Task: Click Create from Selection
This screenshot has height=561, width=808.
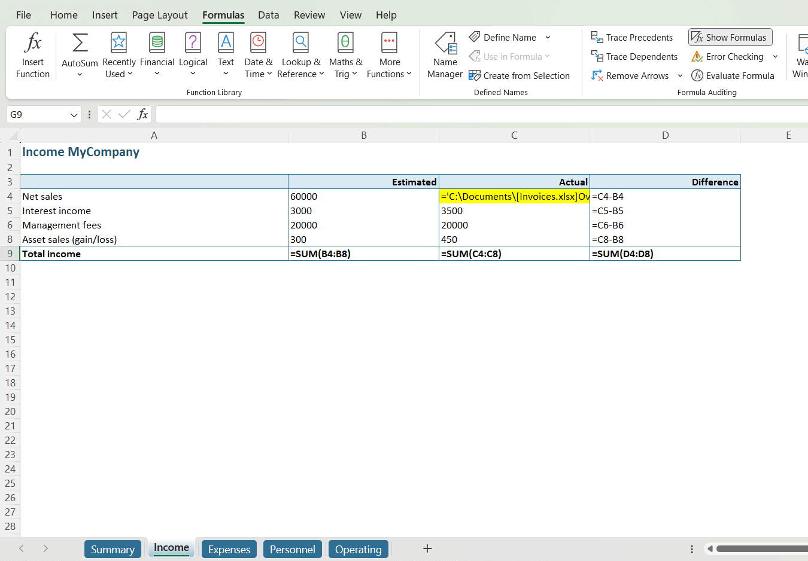Action: click(x=520, y=75)
